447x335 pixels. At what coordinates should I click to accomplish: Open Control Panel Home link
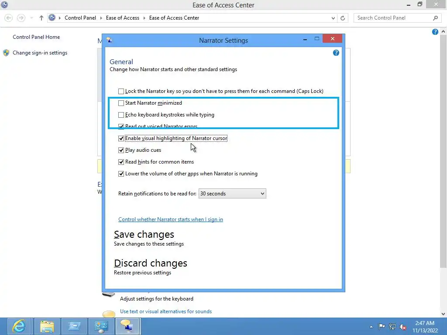pyautogui.click(x=36, y=37)
